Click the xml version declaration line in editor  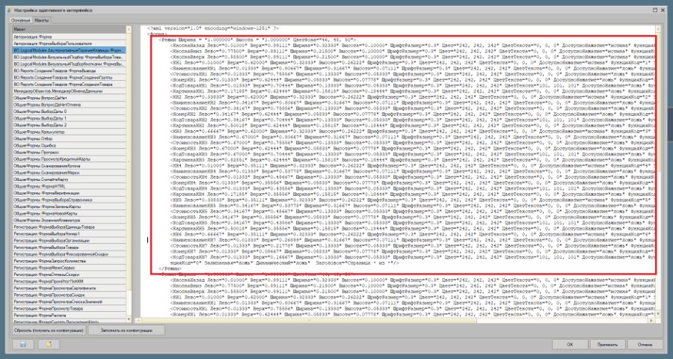[212, 28]
